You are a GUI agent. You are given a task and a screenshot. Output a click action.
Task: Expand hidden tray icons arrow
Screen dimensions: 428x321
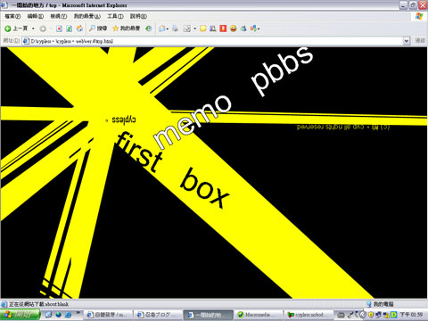click(362, 315)
